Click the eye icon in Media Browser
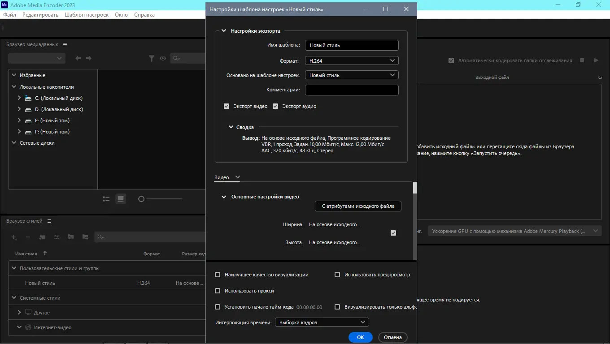The height and width of the screenshot is (344, 610). coord(163,58)
